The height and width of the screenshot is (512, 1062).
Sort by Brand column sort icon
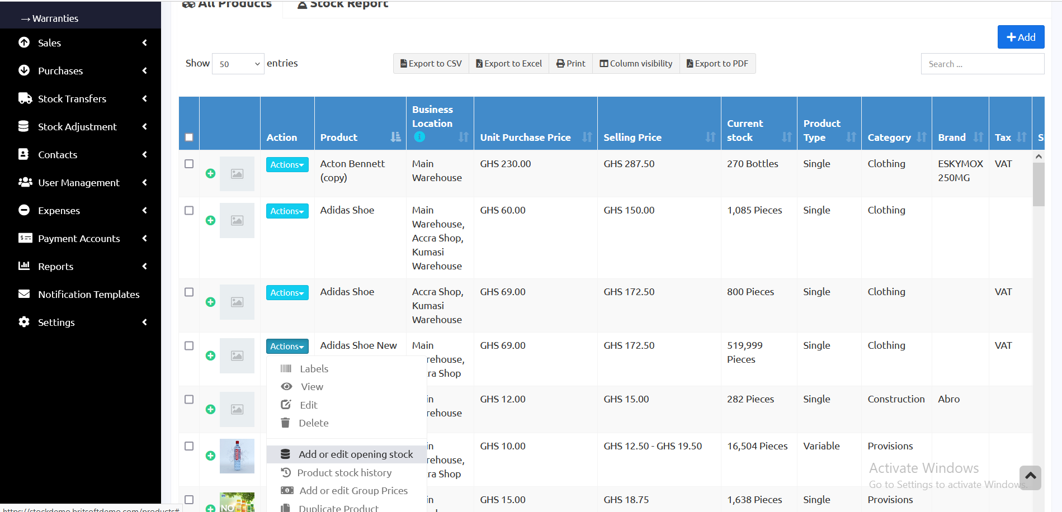[x=978, y=137]
